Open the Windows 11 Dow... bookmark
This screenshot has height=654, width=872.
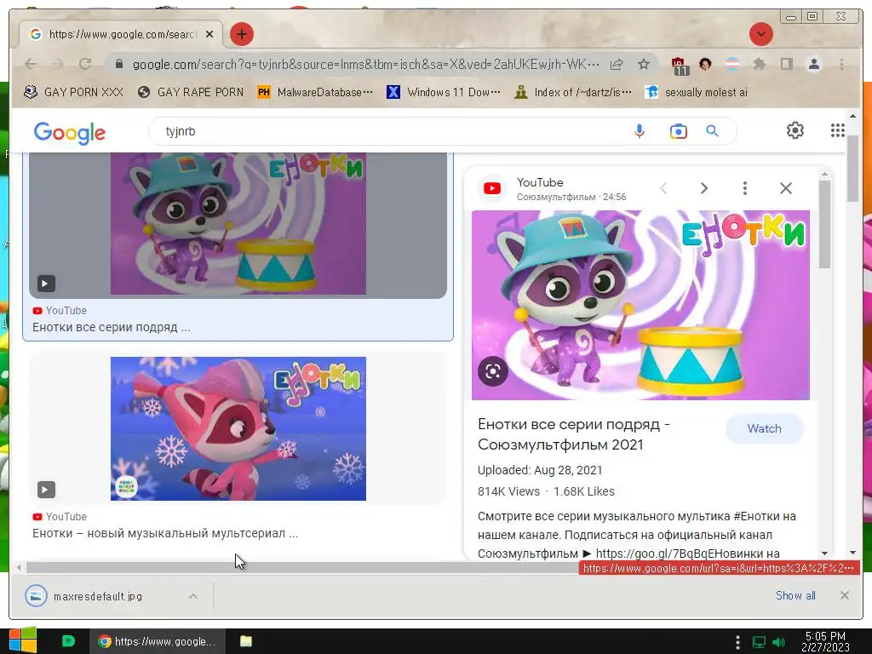[444, 92]
